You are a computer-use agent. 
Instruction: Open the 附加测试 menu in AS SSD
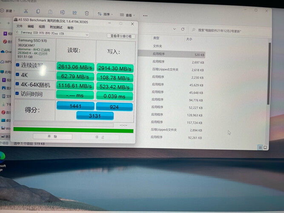(x=56, y=27)
